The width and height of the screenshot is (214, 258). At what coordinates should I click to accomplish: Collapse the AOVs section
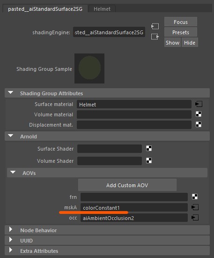pyautogui.click(x=13, y=173)
